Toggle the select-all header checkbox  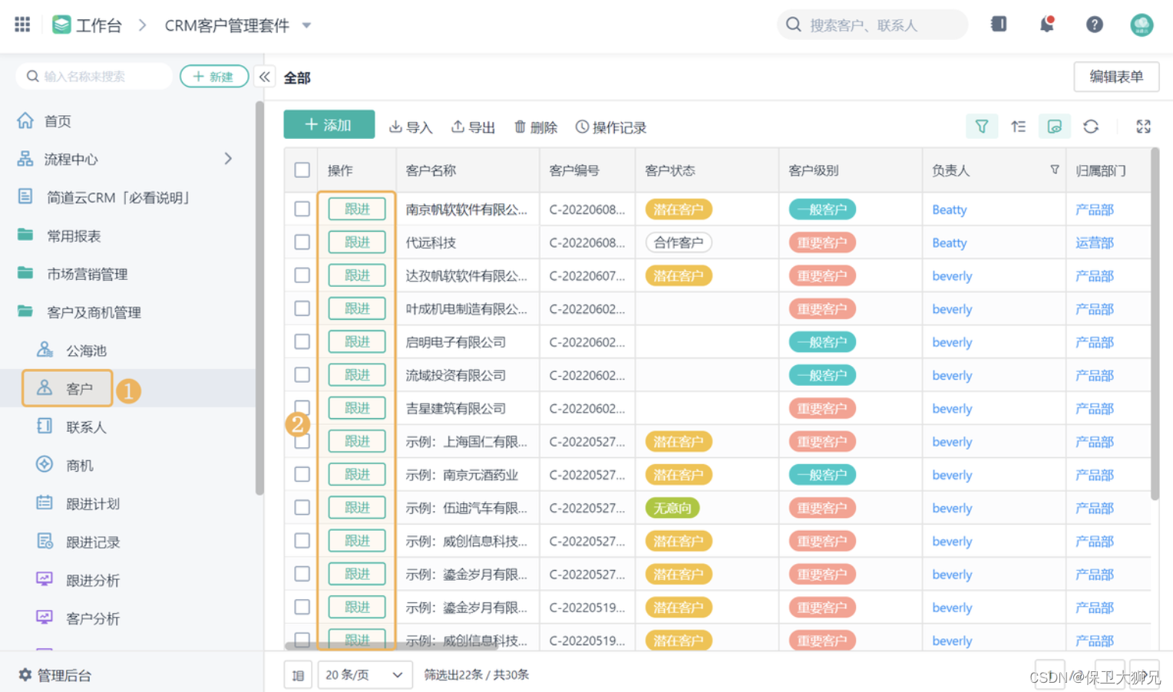(x=302, y=170)
